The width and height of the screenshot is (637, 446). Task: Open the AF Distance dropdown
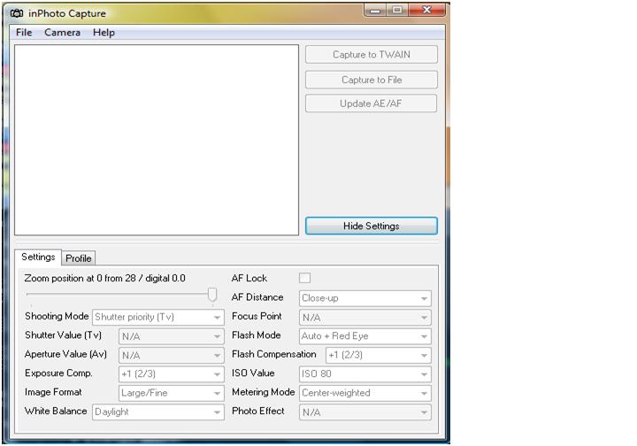(x=365, y=298)
